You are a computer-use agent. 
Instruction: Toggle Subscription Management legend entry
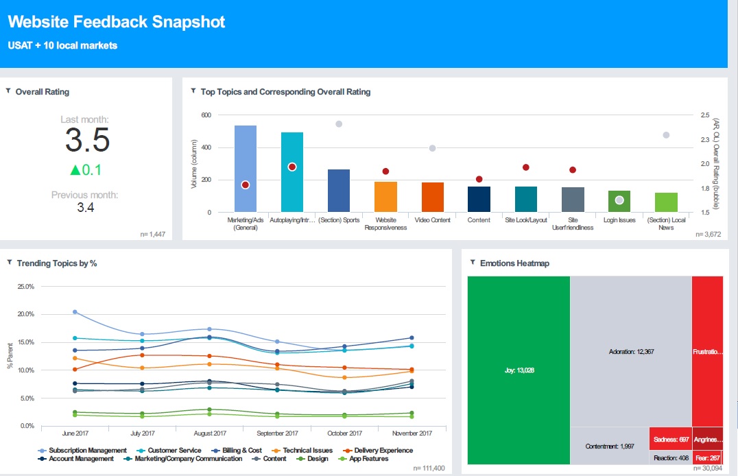point(82,451)
